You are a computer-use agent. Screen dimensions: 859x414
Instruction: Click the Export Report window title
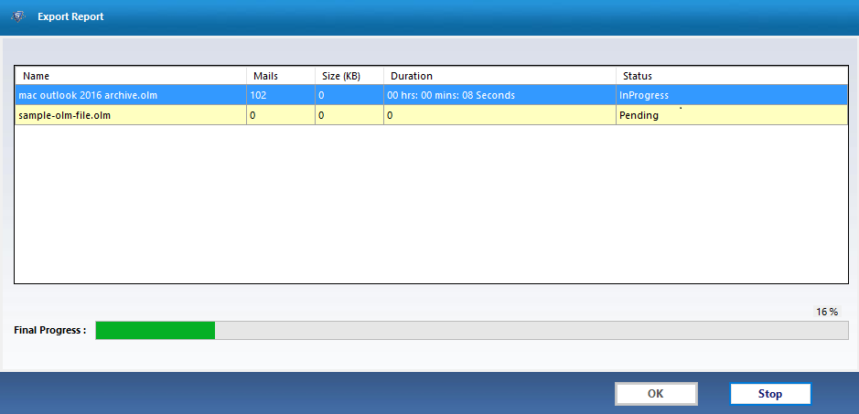click(x=70, y=17)
